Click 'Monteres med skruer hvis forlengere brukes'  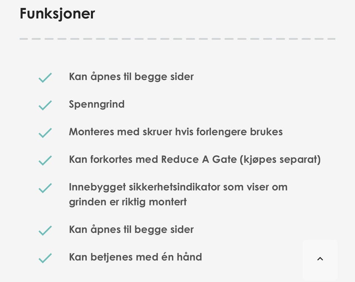click(176, 132)
